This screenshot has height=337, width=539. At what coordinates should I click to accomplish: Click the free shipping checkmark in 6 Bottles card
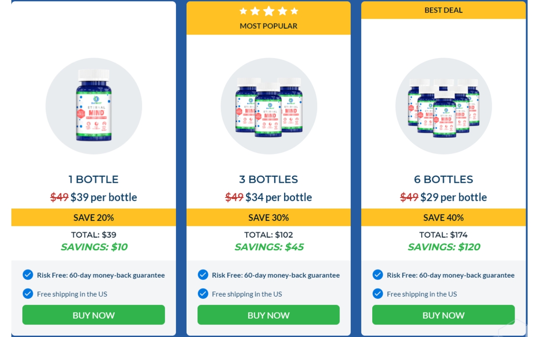(378, 294)
